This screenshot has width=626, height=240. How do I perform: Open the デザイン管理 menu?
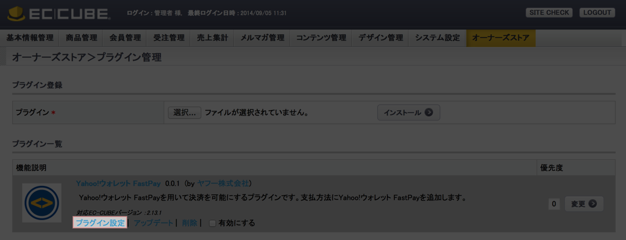pyautogui.click(x=380, y=38)
